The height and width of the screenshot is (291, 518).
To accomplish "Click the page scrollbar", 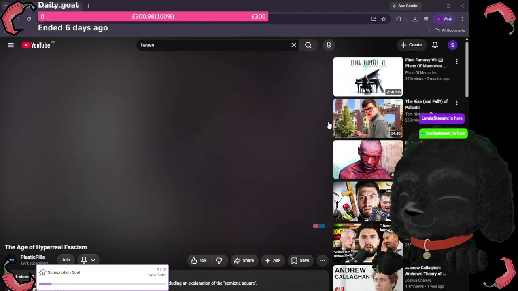I will 467,69.
